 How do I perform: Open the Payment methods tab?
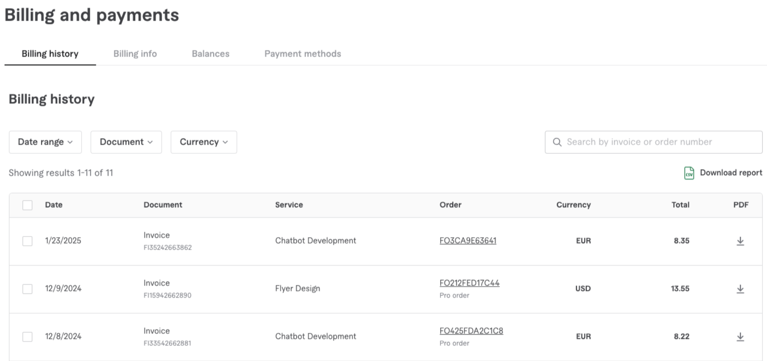click(302, 54)
